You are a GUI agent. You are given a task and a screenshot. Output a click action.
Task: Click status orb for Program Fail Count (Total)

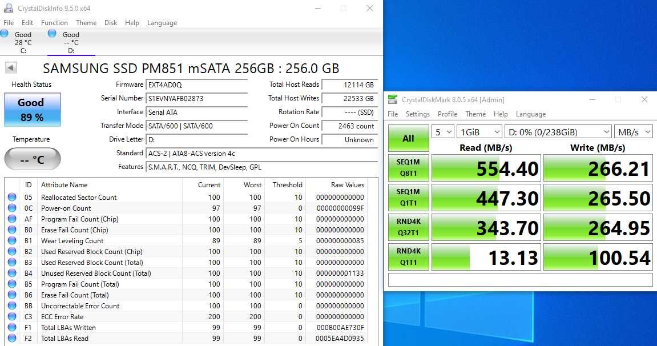[12, 284]
